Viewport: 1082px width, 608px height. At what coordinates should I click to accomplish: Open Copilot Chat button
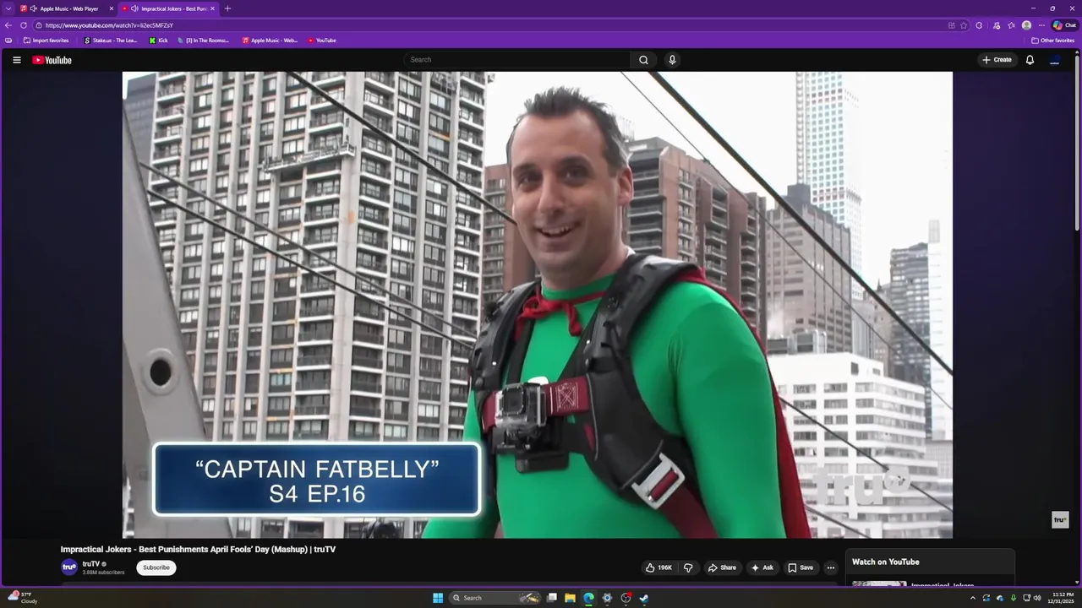click(x=1064, y=25)
